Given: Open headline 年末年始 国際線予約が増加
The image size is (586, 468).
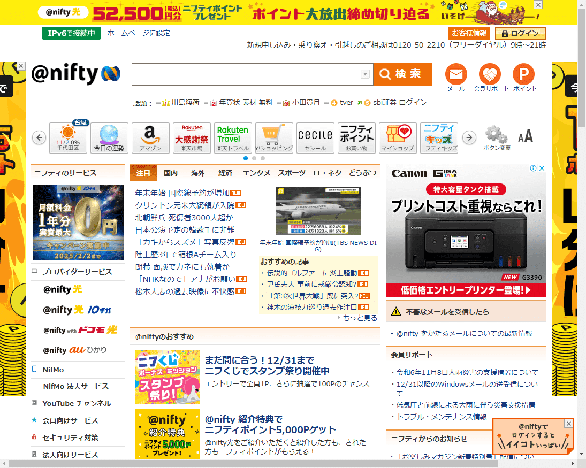Looking at the screenshot, I should tap(182, 193).
